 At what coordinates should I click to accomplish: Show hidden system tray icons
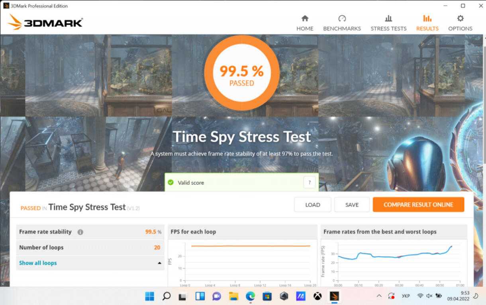(379, 296)
